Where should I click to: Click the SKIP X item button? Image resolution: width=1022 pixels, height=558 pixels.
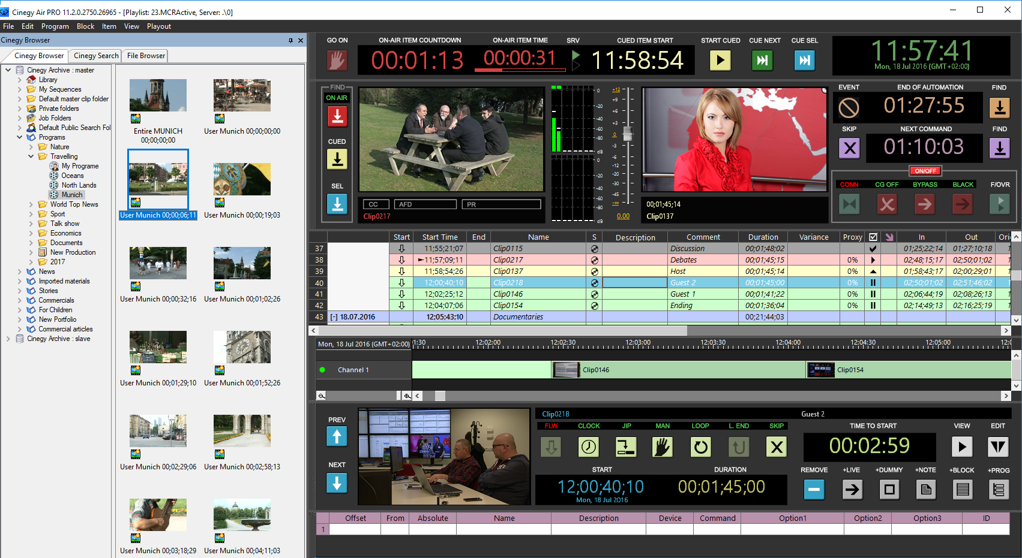[777, 447]
